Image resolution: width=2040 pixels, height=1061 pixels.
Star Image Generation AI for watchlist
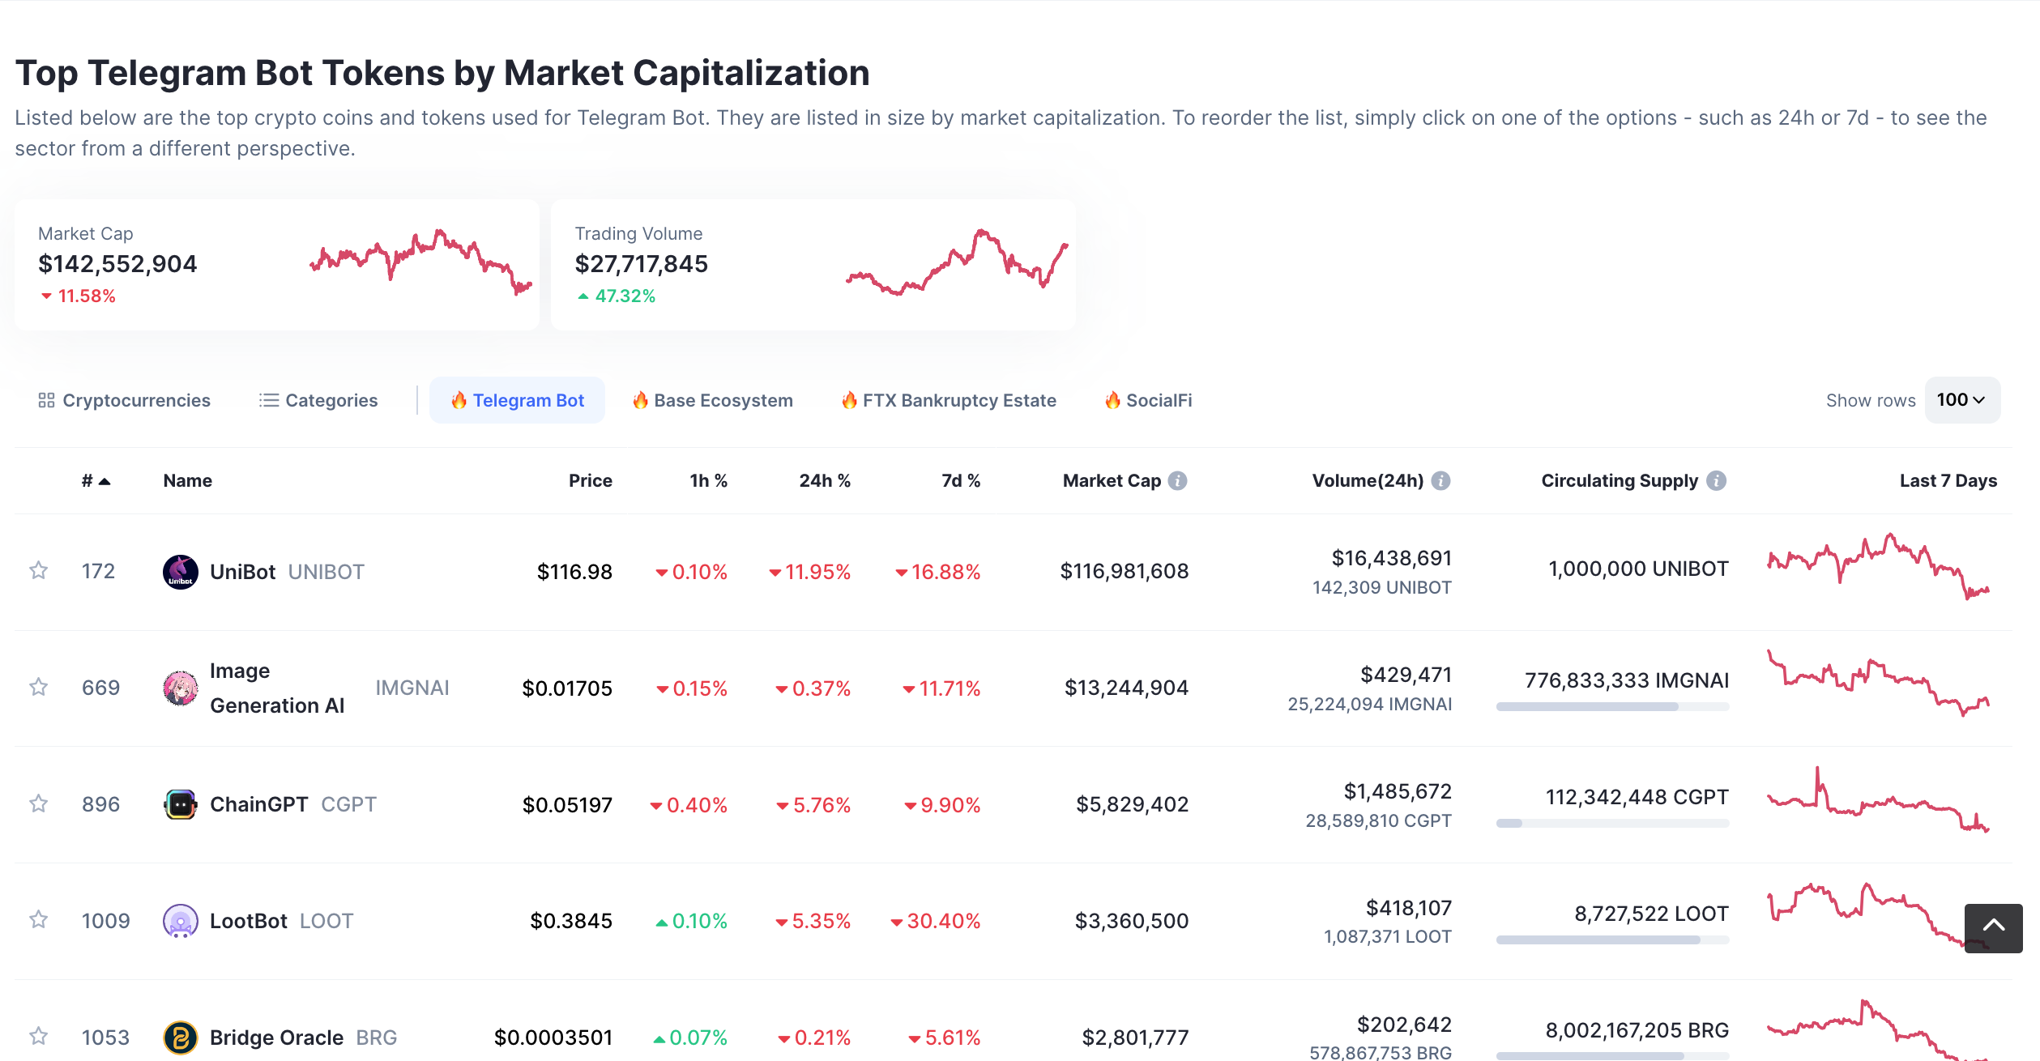(38, 688)
